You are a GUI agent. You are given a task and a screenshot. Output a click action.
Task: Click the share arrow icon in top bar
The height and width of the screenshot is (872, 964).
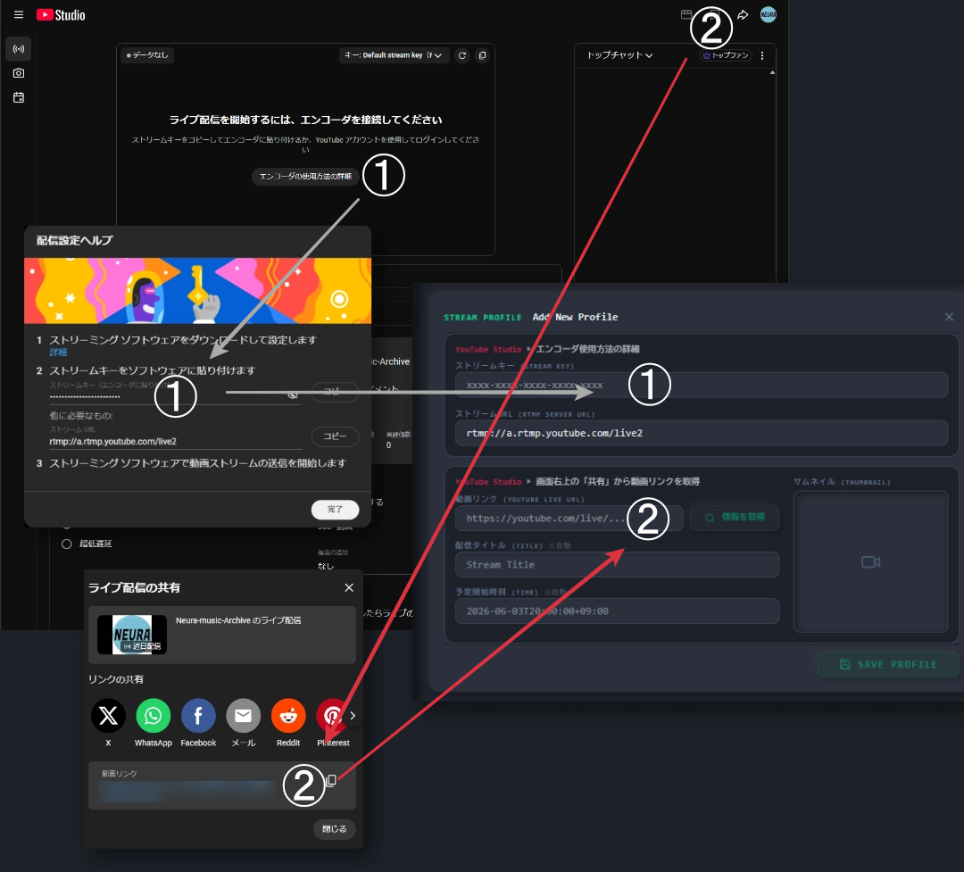click(743, 15)
